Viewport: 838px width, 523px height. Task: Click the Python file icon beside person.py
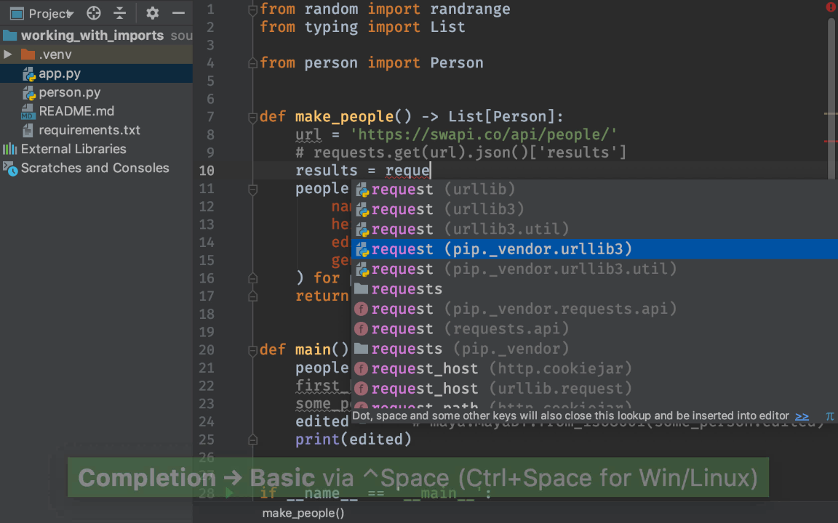pyautogui.click(x=29, y=92)
